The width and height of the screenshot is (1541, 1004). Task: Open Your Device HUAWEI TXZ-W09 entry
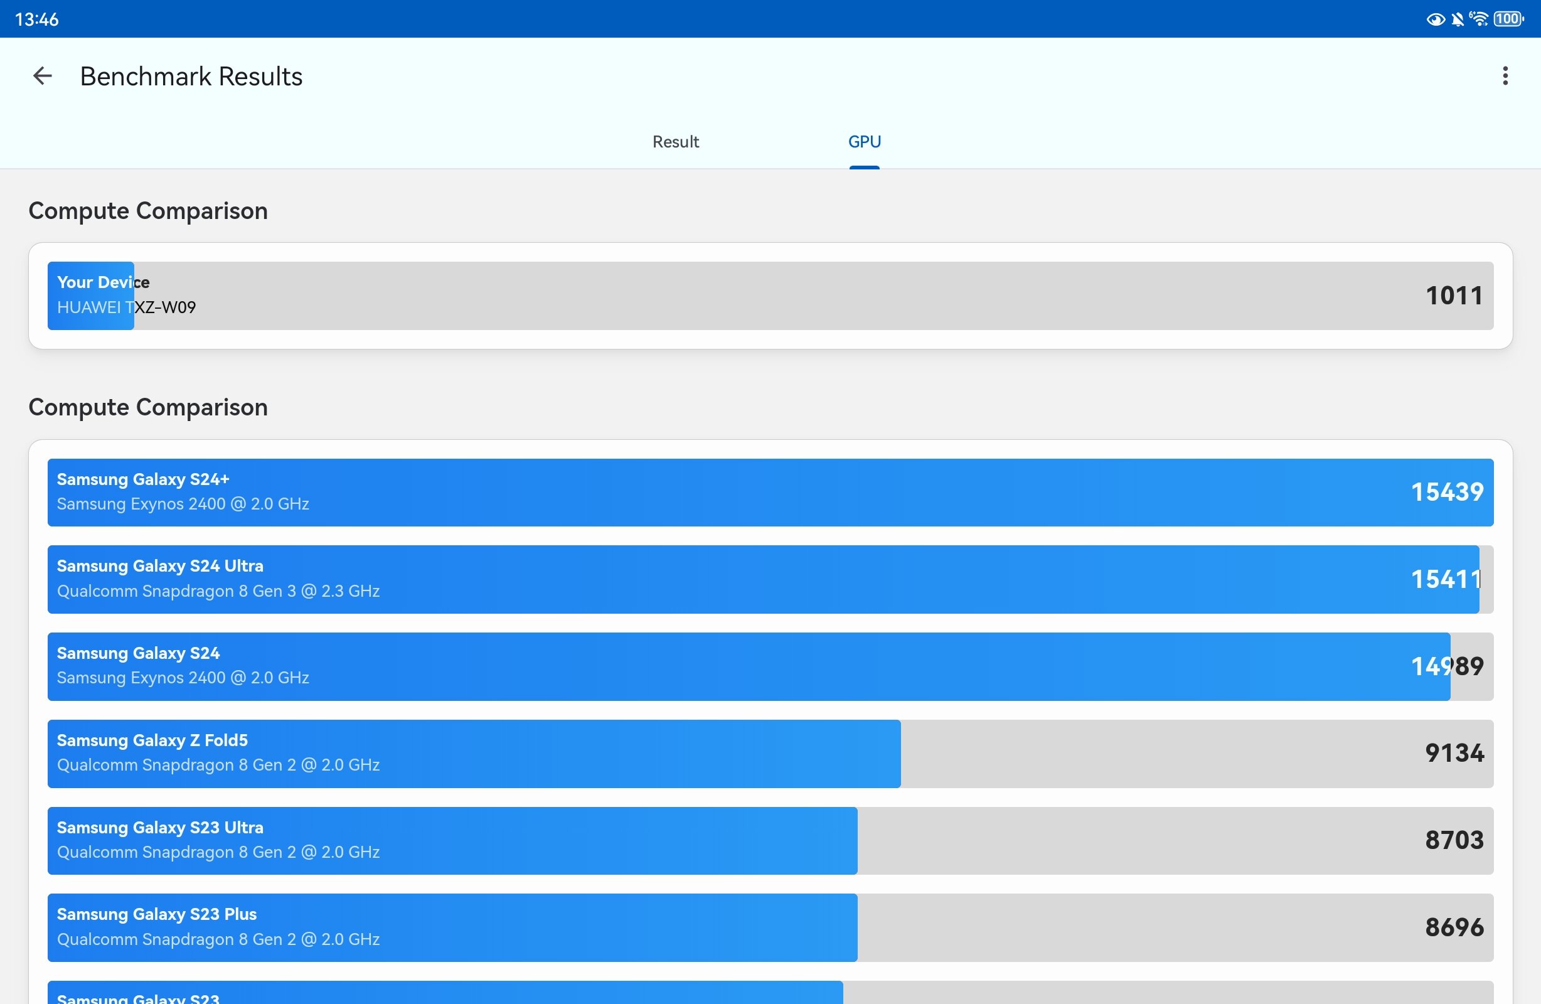pyautogui.click(x=770, y=296)
